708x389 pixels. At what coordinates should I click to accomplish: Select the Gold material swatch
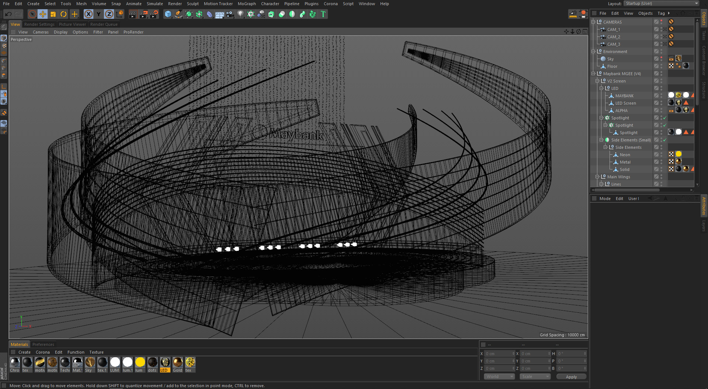click(x=178, y=364)
